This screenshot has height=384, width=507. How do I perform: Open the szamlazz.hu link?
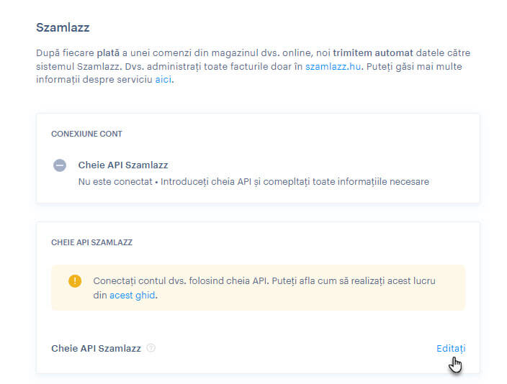coord(333,67)
